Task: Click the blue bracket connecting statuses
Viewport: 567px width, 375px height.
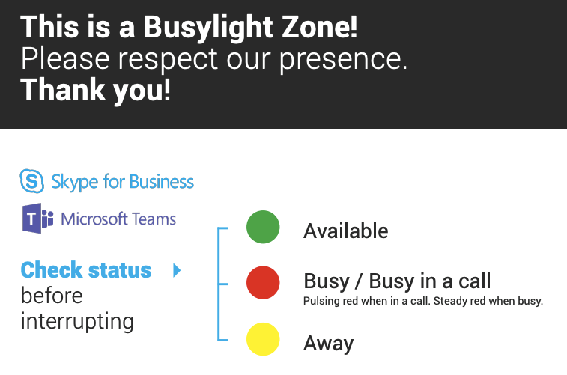Action: [222, 284]
